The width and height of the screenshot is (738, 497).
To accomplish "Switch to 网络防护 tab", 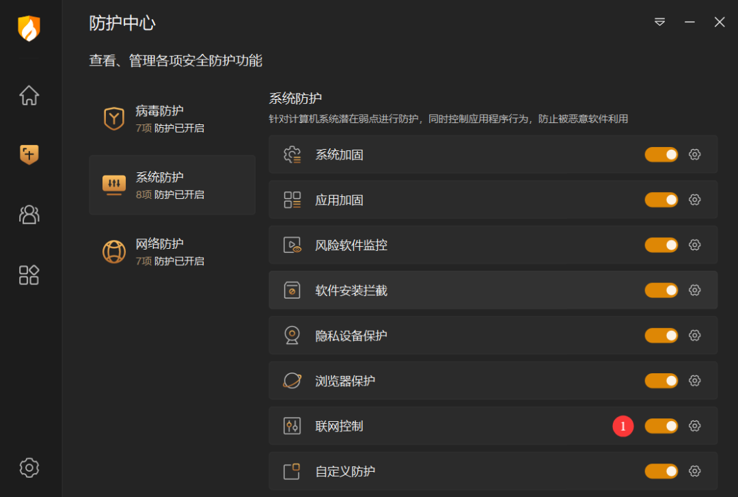I will coord(172,252).
